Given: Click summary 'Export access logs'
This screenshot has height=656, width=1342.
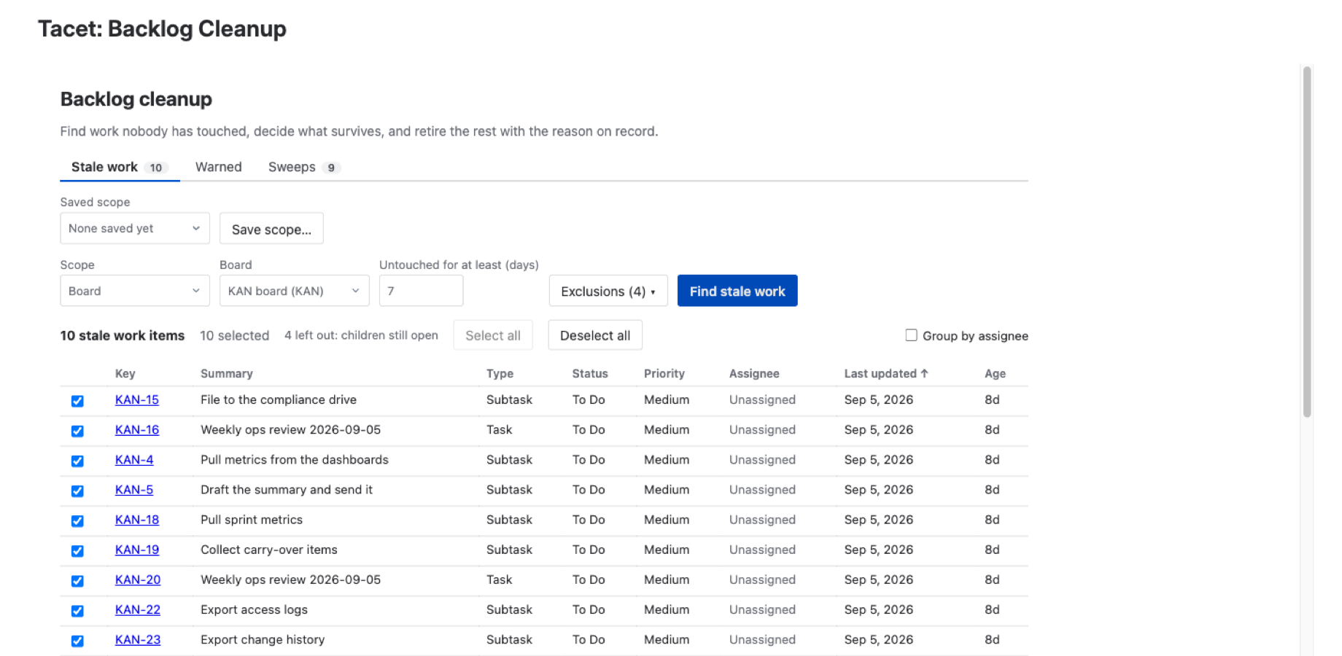Looking at the screenshot, I should [x=254, y=609].
